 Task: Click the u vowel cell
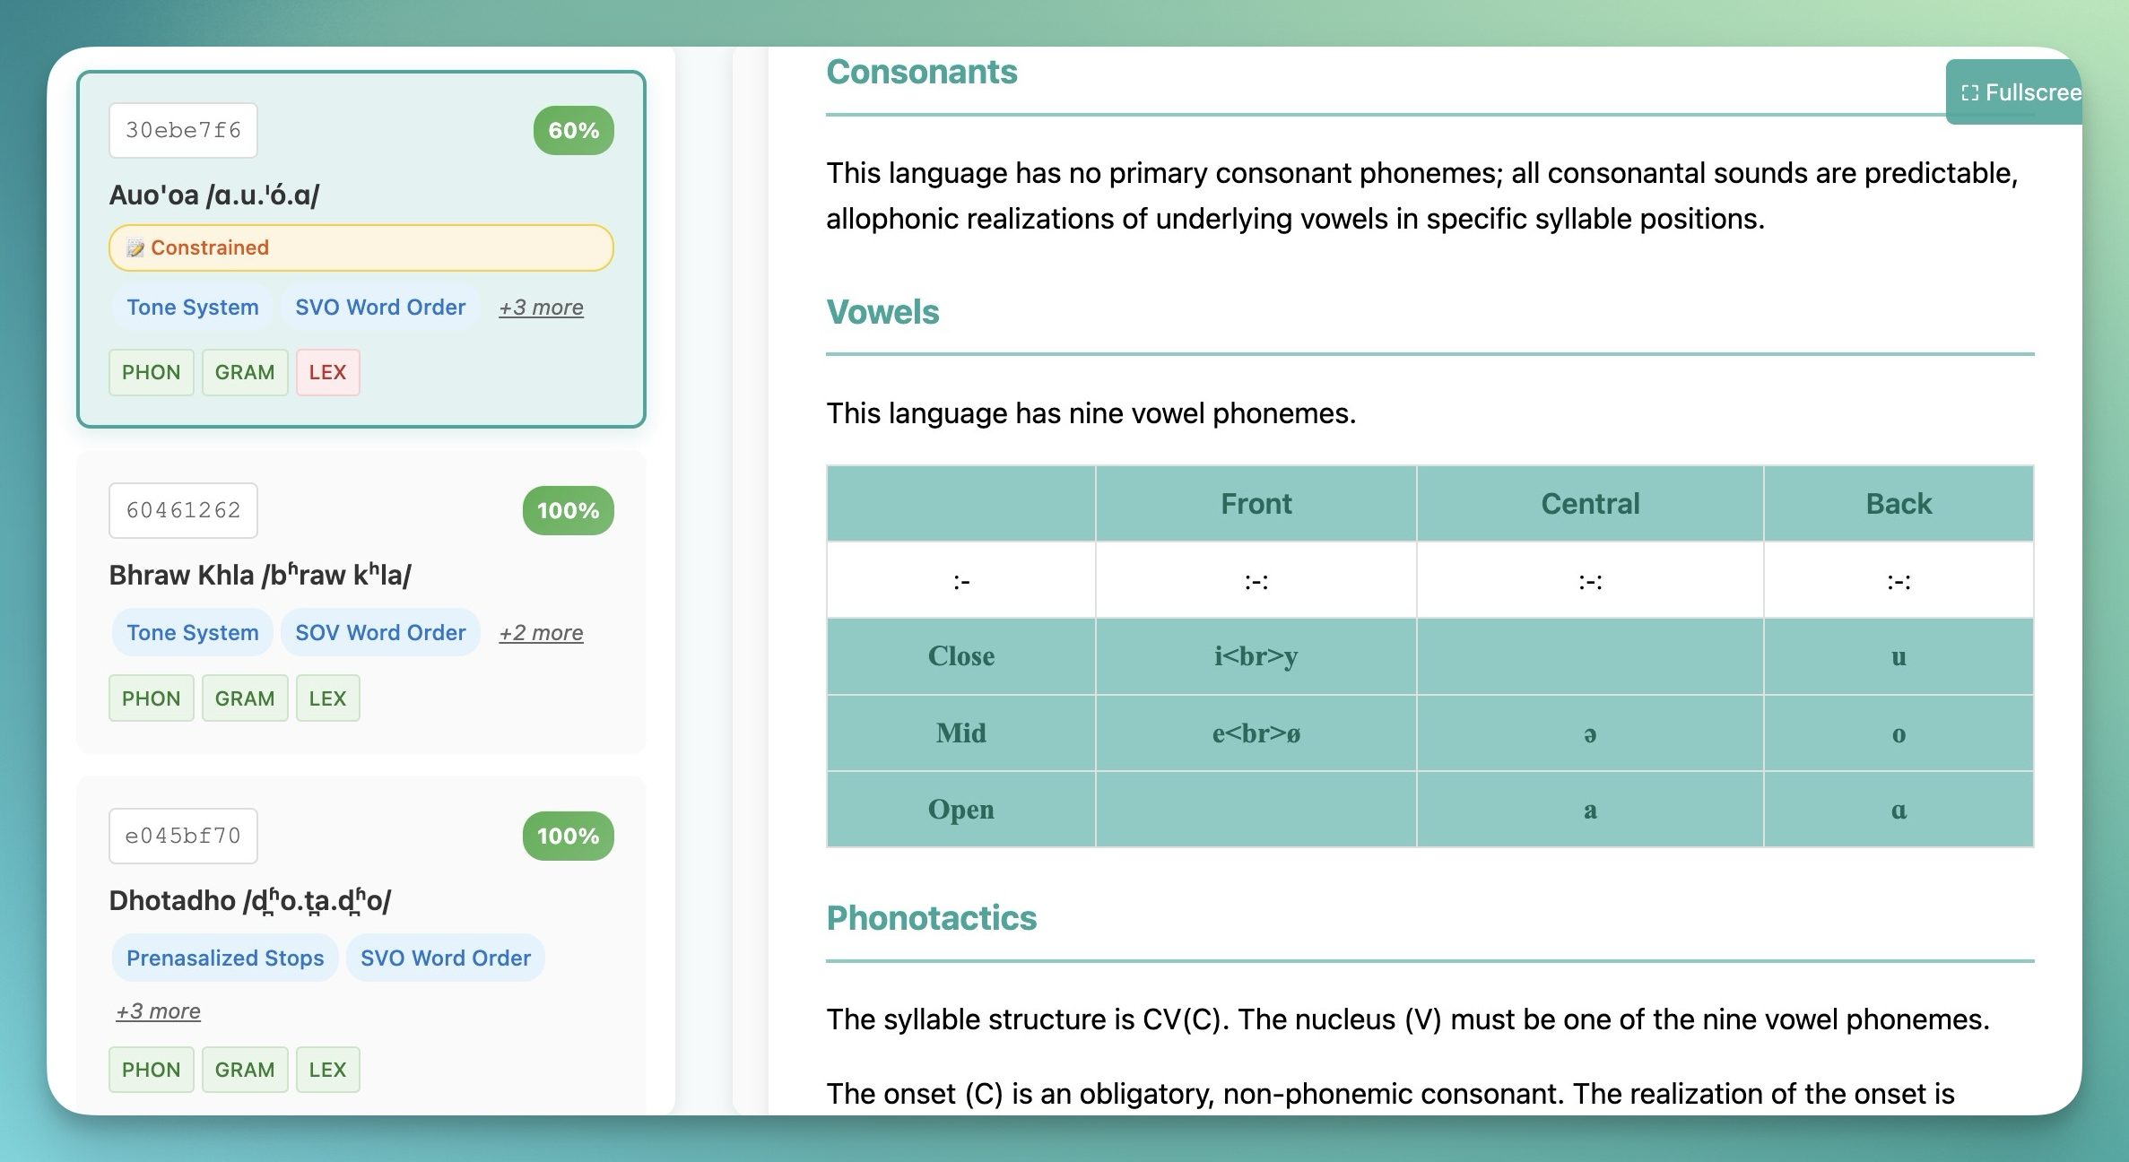(1899, 656)
